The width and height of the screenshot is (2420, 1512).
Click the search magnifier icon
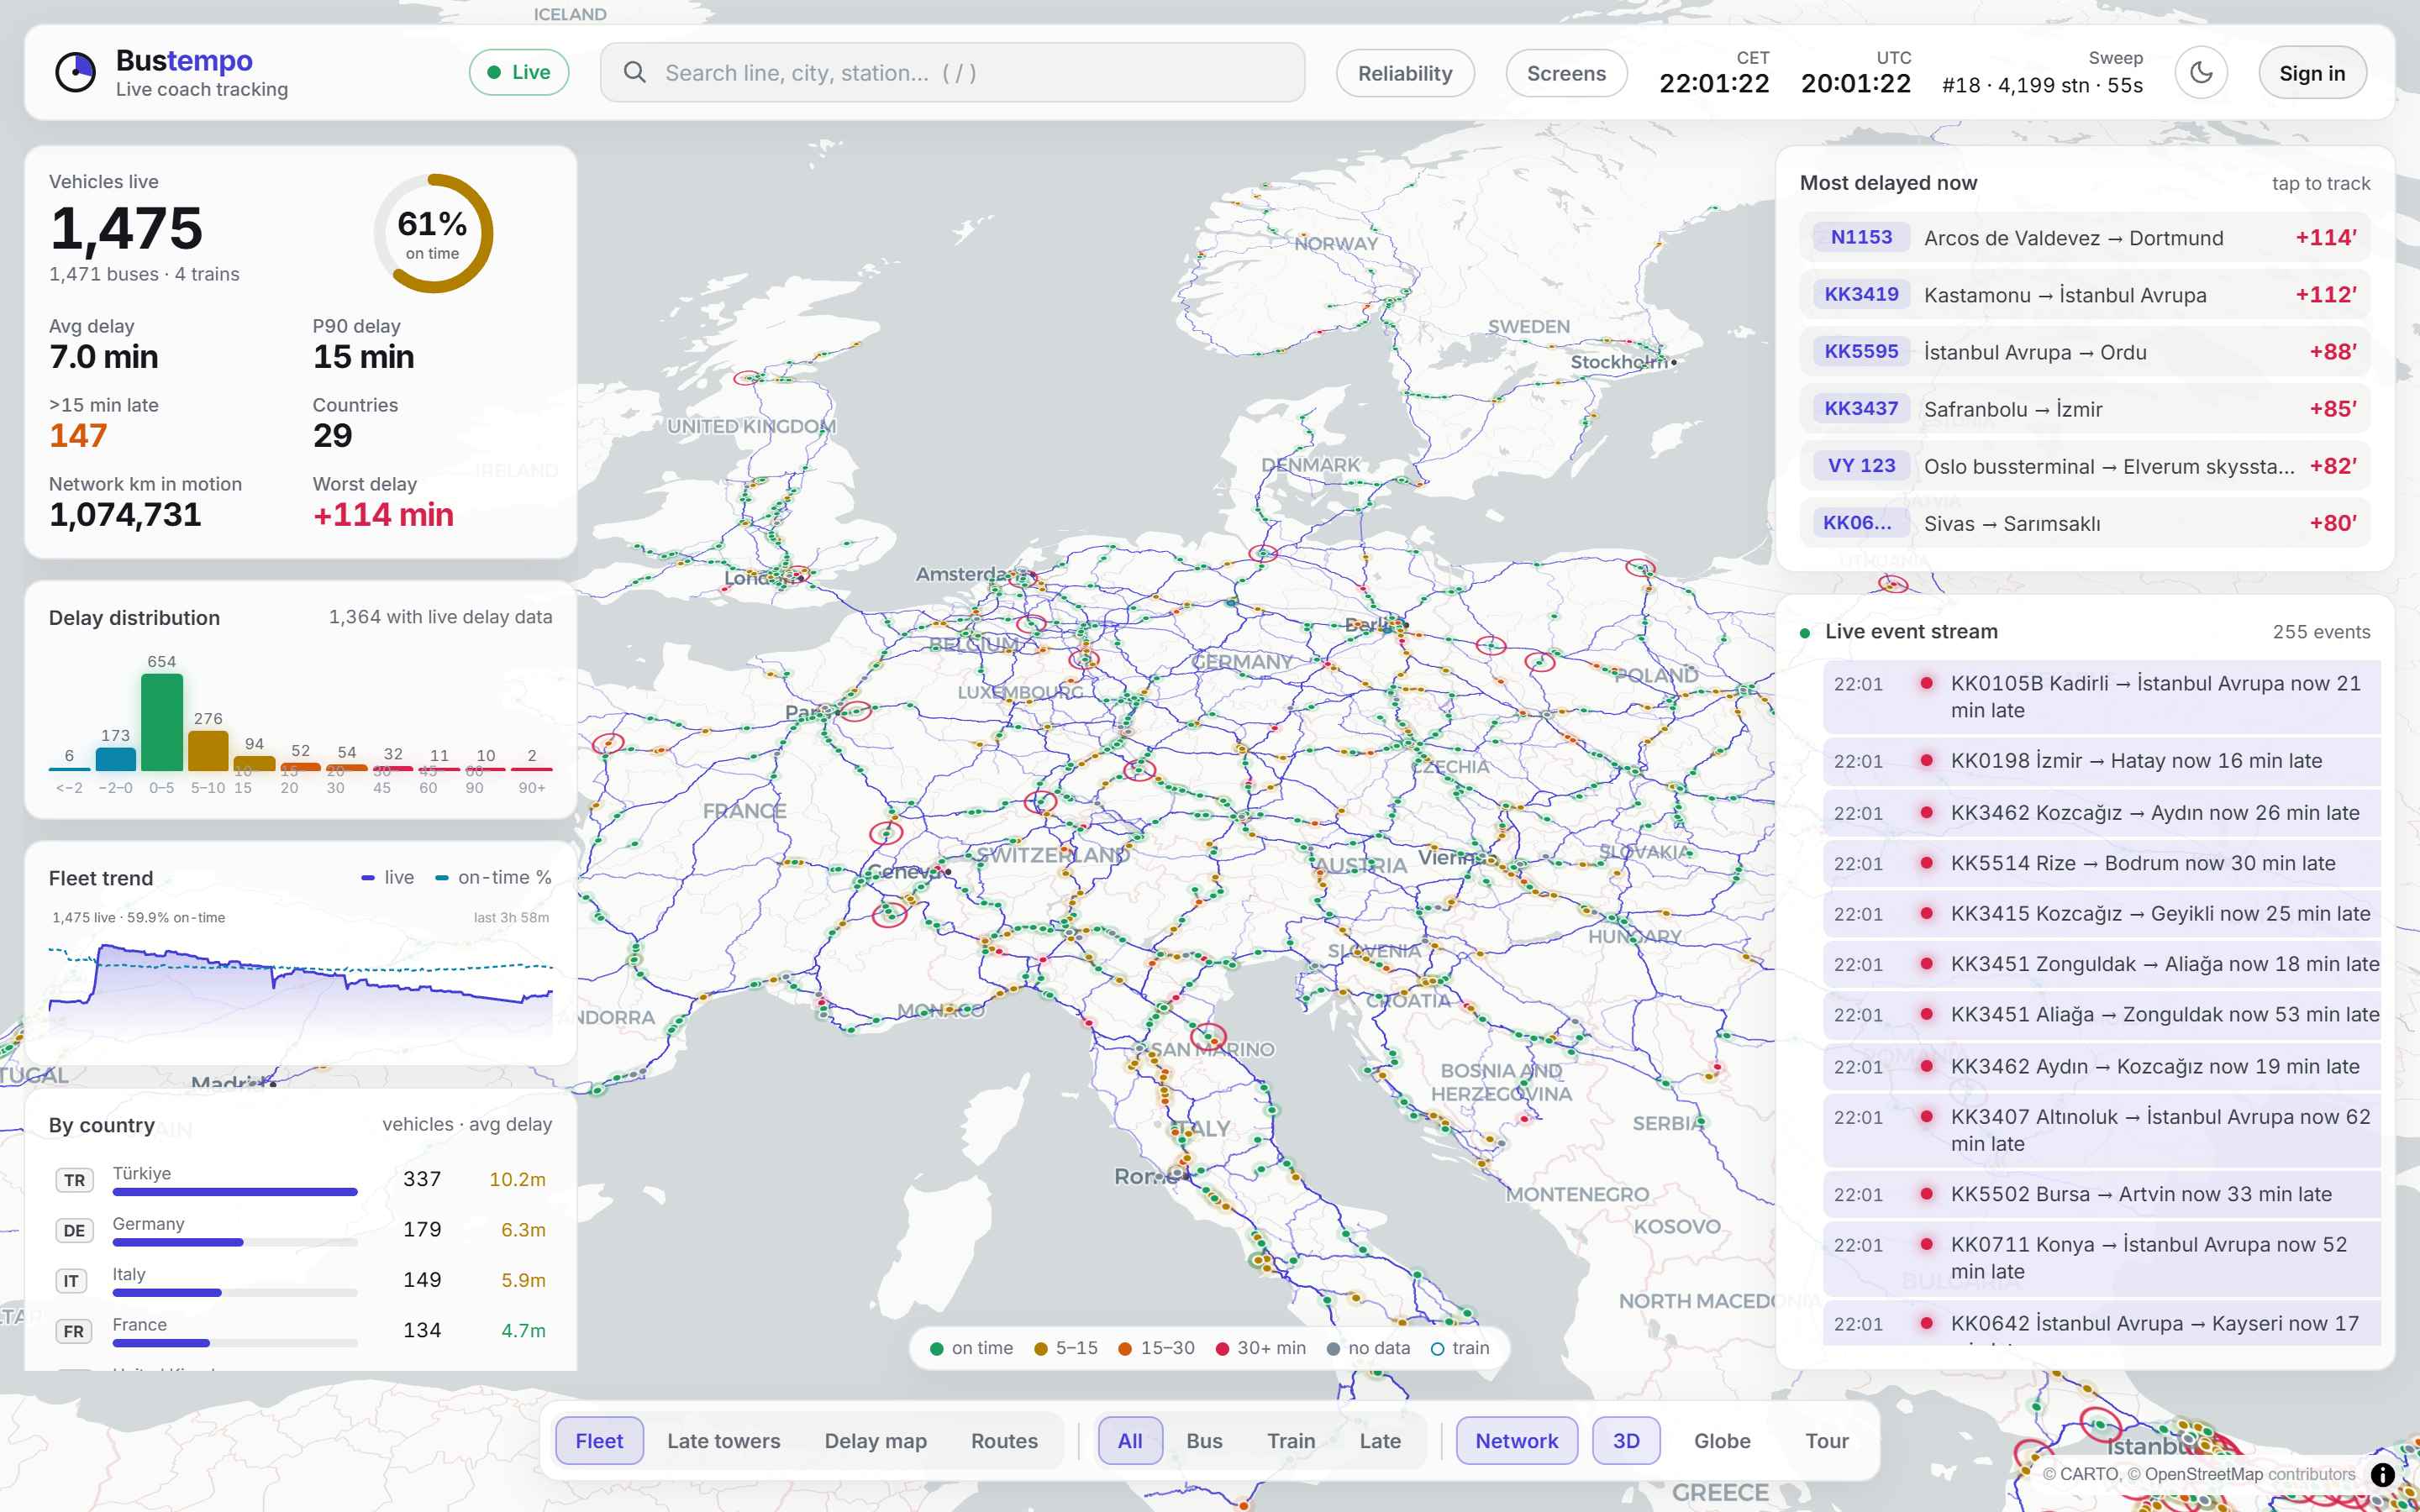coord(634,72)
